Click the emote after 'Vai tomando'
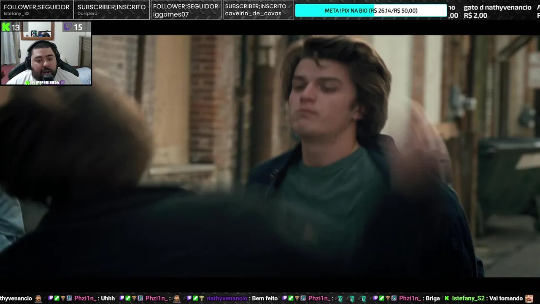The image size is (540, 304). [x=529, y=298]
